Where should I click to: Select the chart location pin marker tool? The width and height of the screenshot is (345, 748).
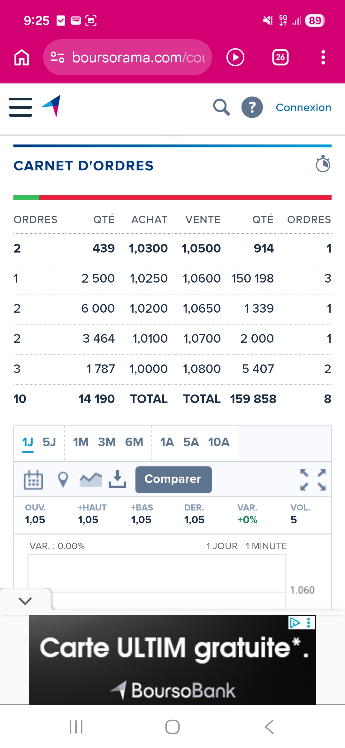click(63, 480)
